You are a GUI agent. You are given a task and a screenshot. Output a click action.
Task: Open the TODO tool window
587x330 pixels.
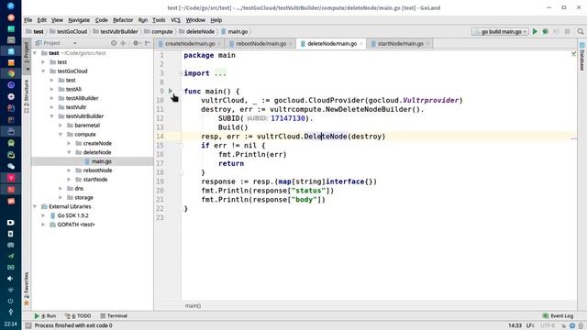click(78, 315)
